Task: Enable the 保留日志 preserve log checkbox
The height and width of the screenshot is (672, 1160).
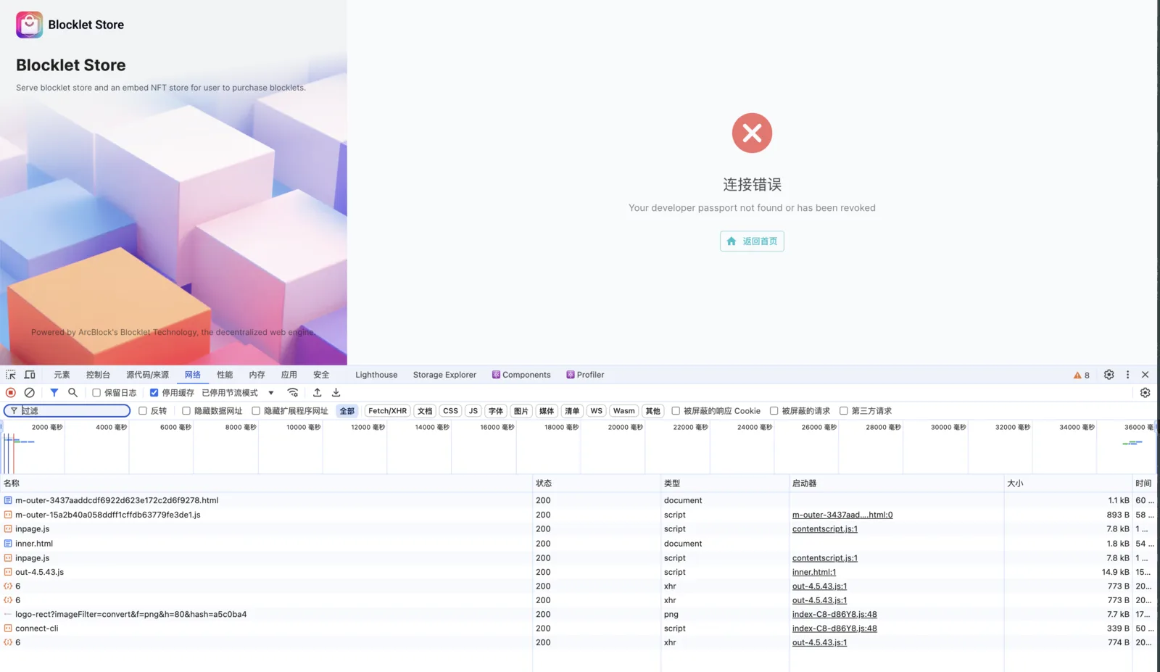Action: pyautogui.click(x=96, y=393)
